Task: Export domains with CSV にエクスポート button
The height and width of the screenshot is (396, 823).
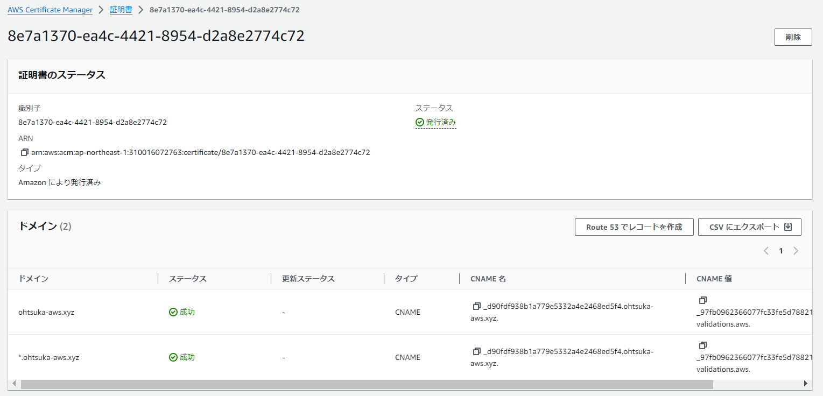Action: (750, 227)
